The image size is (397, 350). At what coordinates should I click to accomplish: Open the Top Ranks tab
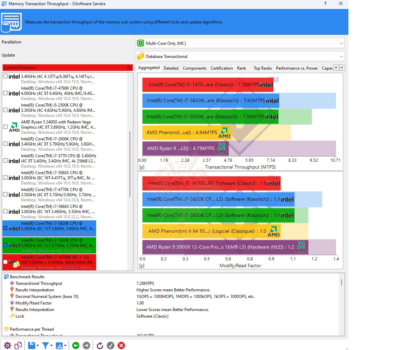click(x=263, y=68)
